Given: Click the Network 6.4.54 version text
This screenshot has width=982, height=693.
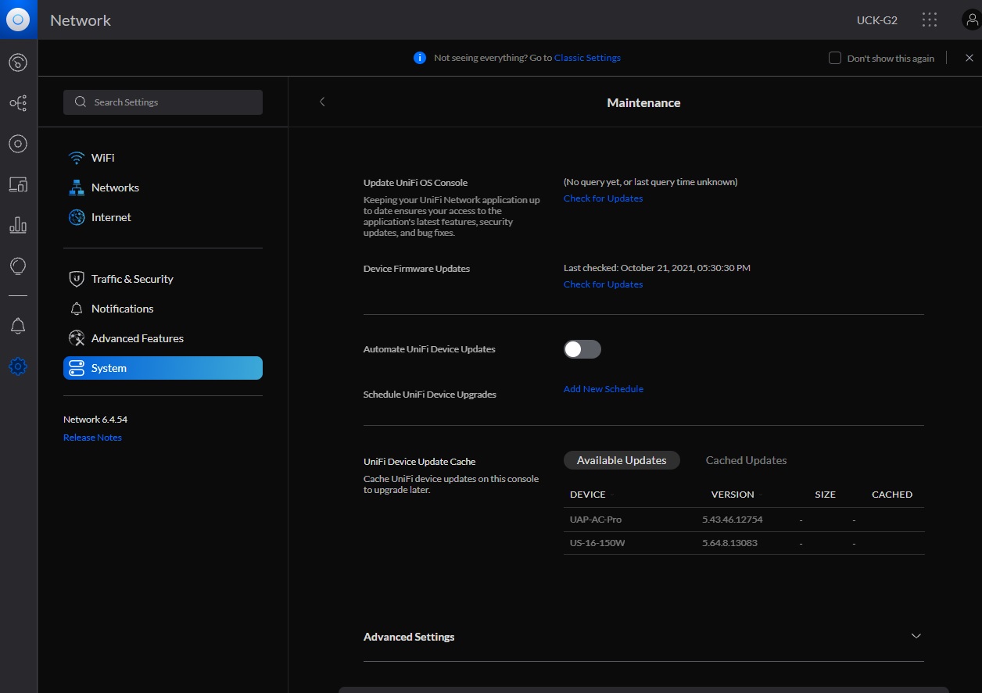Looking at the screenshot, I should 95,420.
